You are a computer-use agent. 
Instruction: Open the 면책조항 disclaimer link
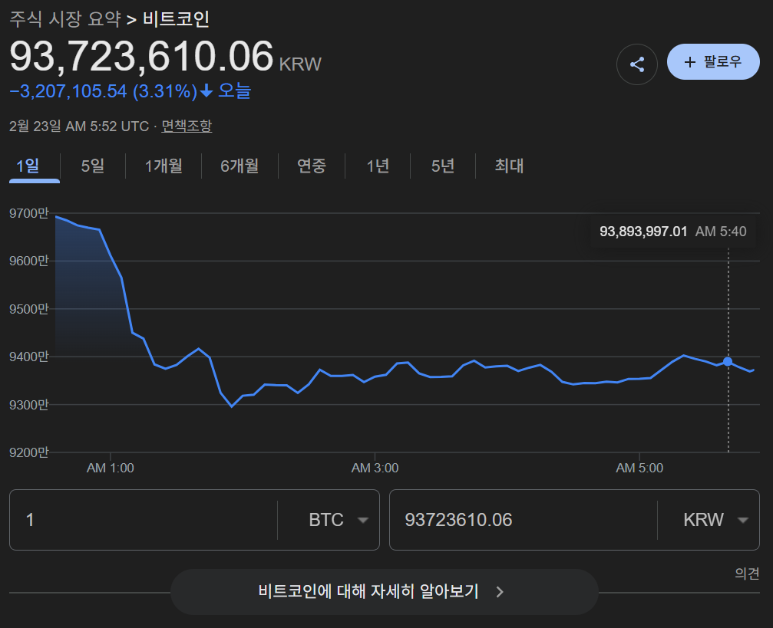187,126
